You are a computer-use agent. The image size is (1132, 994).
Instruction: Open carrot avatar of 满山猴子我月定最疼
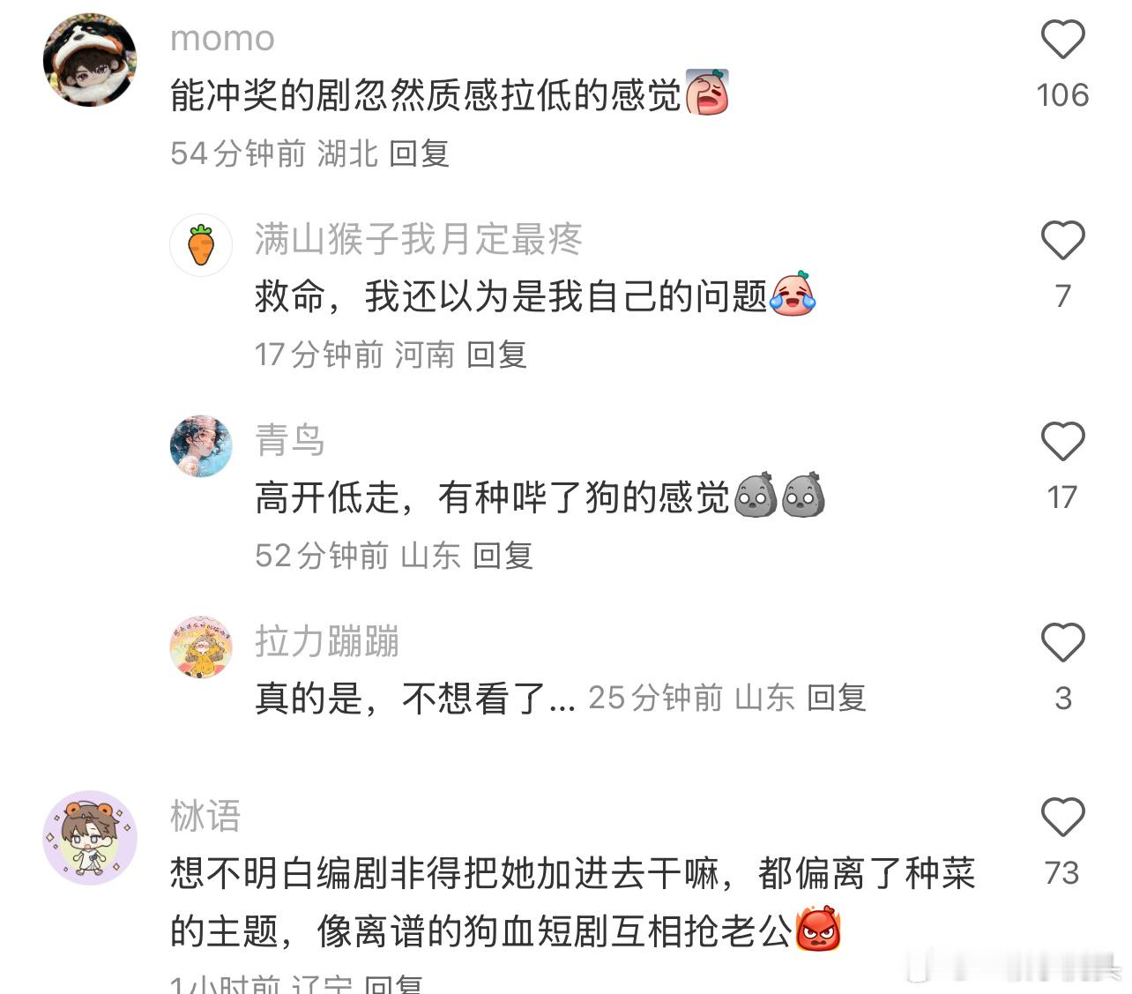201,245
